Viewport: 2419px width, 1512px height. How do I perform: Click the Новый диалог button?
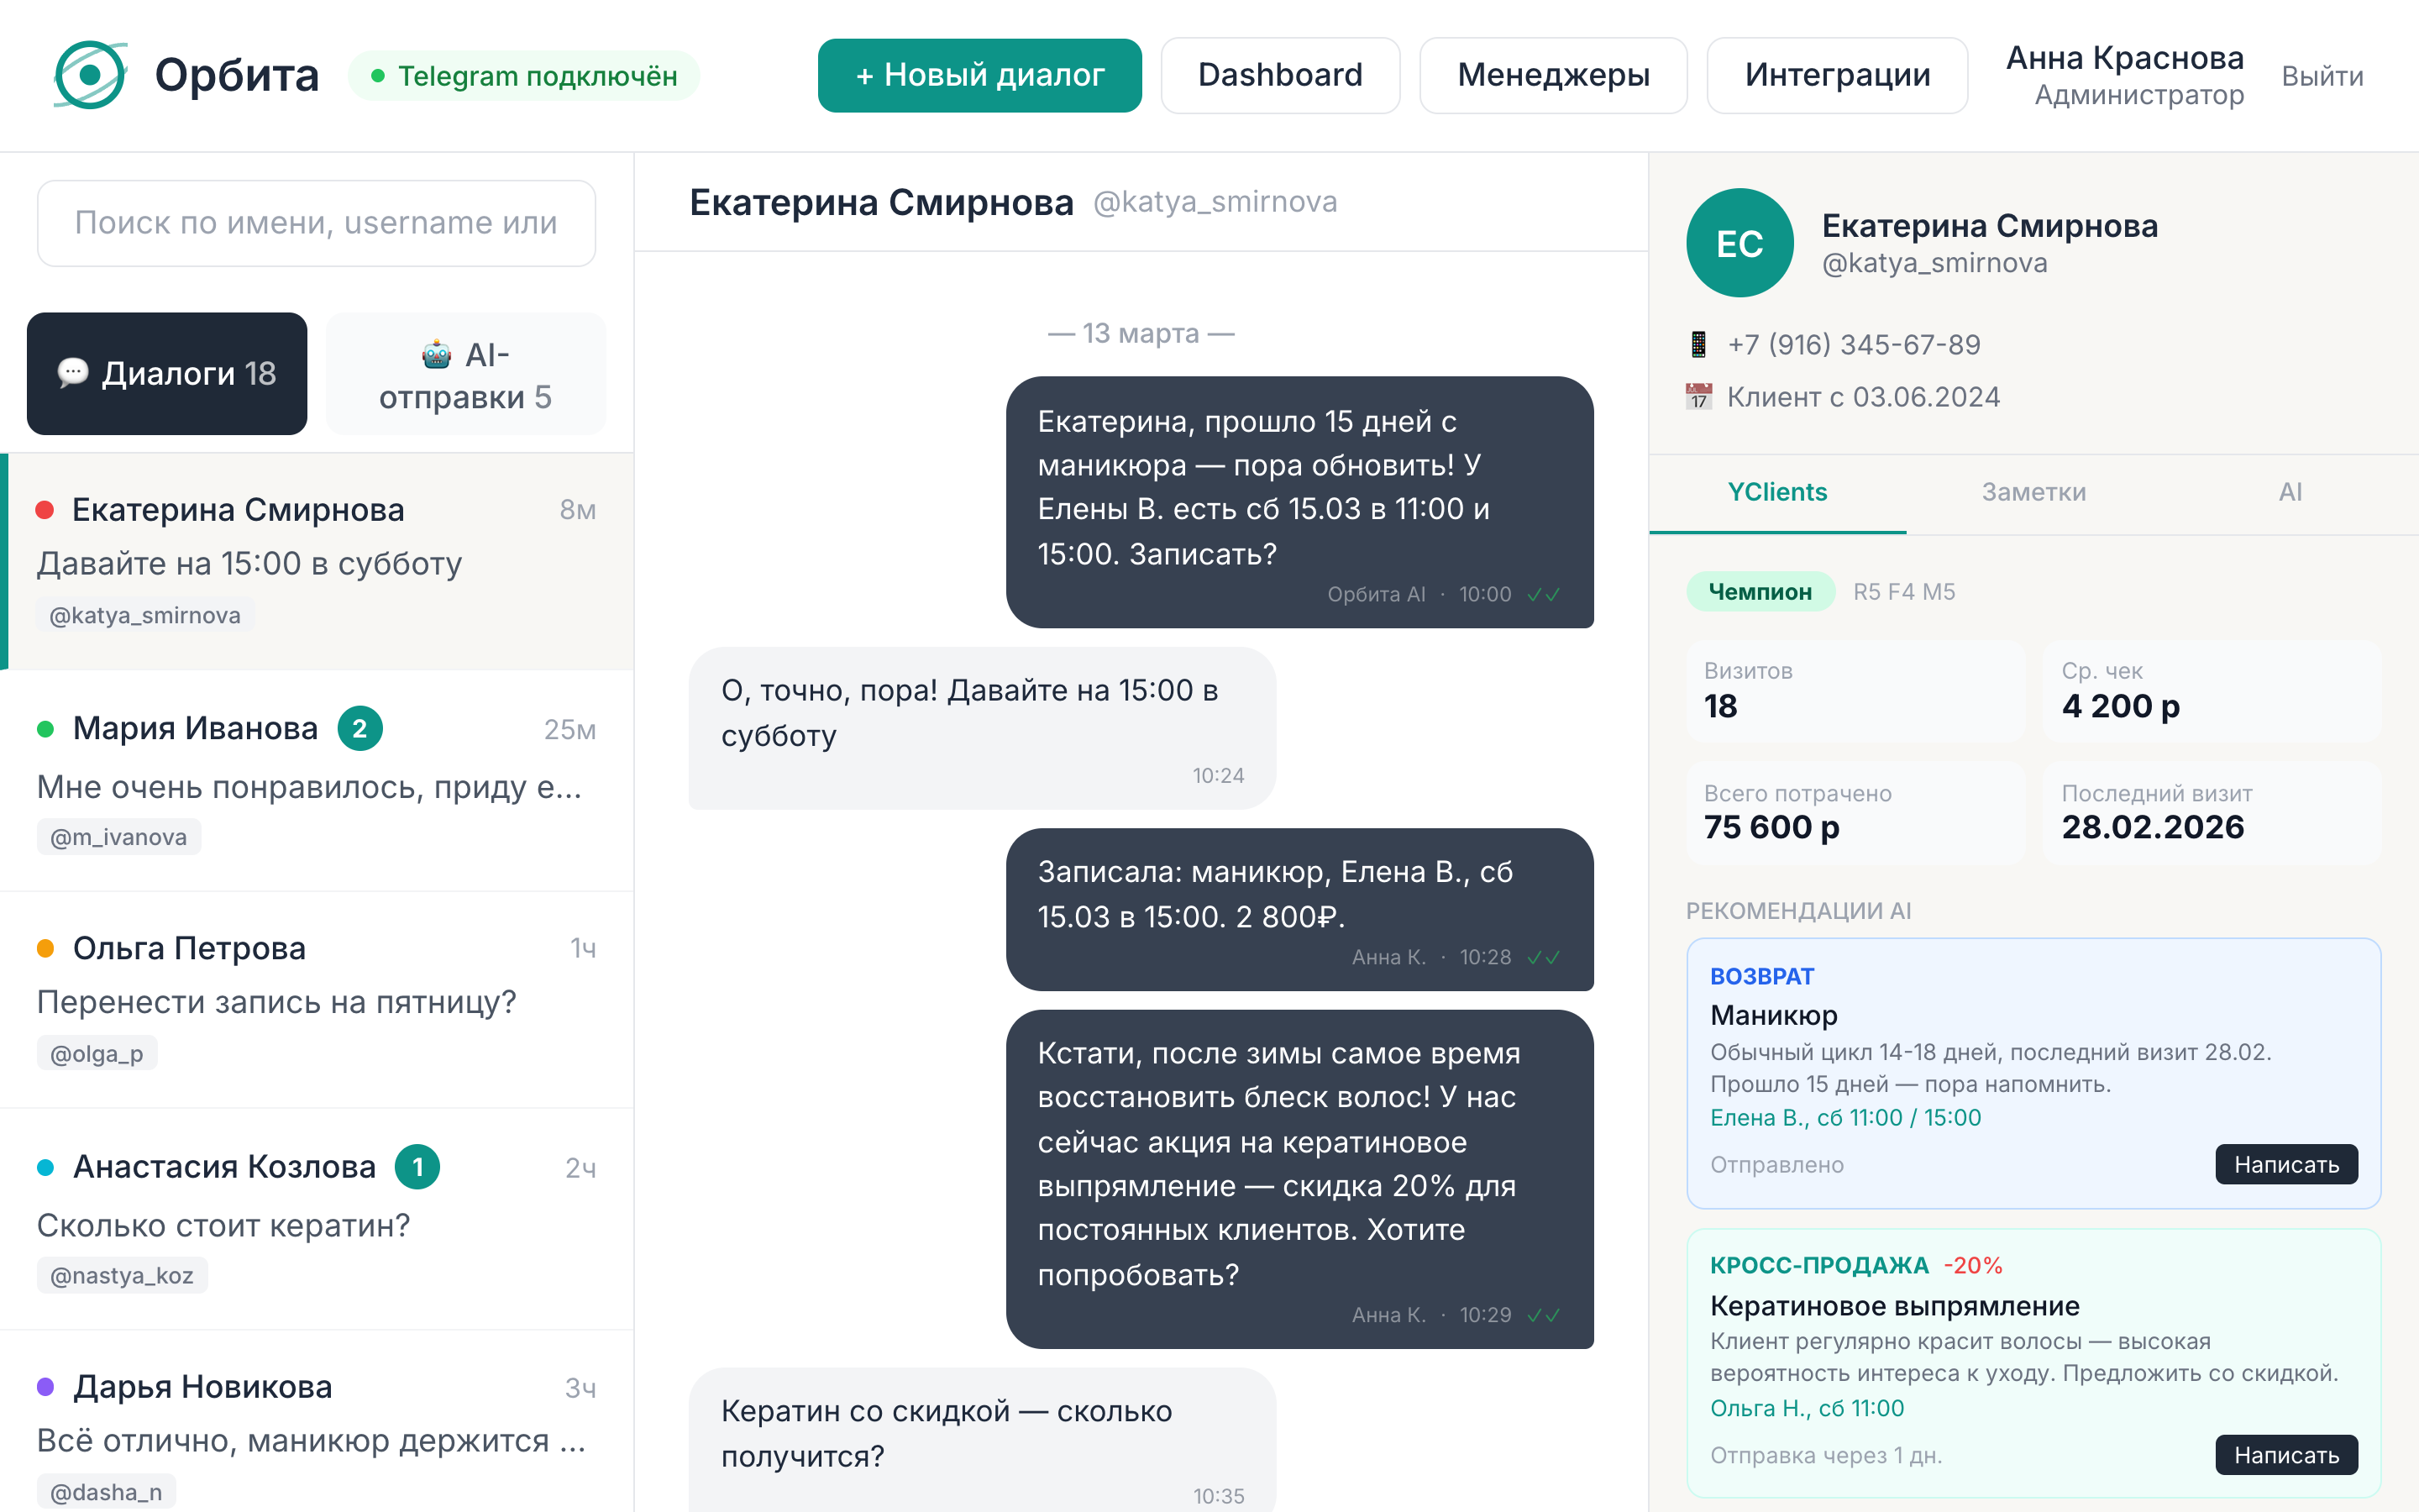[x=979, y=74]
